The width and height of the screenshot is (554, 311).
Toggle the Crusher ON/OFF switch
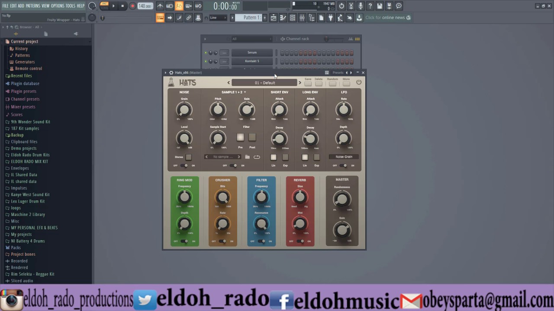(222, 241)
